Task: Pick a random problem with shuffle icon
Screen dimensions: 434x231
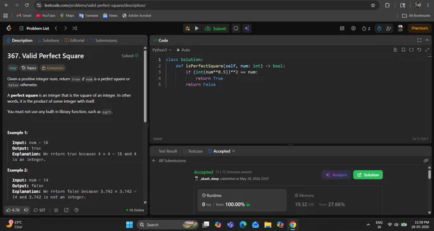Action: pyautogui.click(x=75, y=28)
